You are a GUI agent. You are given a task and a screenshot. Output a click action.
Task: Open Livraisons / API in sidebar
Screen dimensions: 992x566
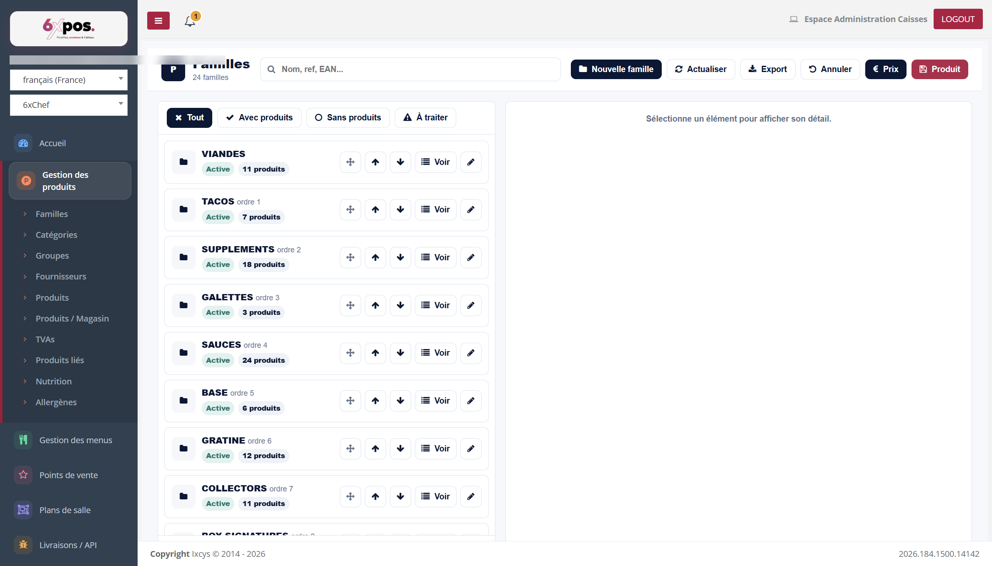point(69,545)
